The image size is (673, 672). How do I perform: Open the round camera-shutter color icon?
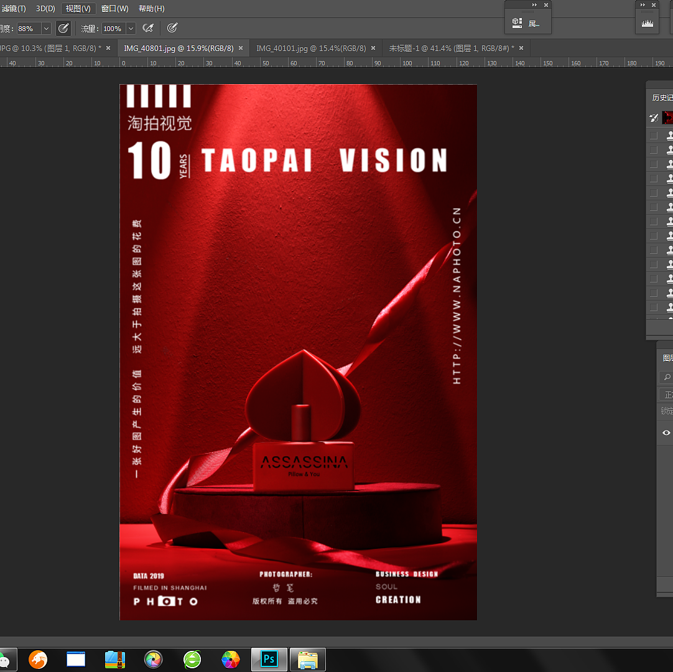(x=153, y=660)
